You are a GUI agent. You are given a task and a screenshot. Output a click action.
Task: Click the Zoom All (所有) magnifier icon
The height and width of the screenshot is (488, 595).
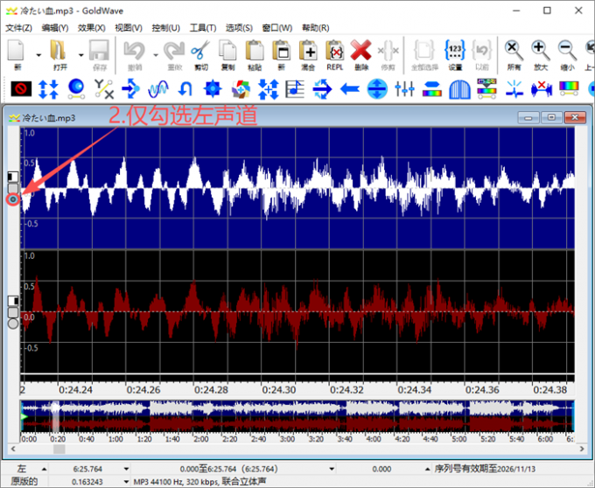pos(514,51)
